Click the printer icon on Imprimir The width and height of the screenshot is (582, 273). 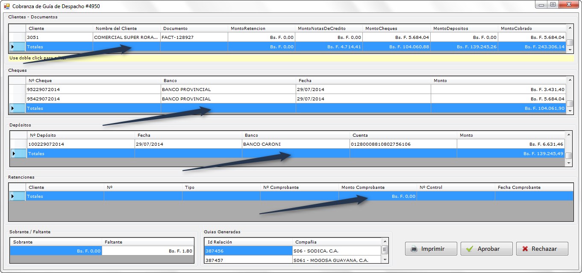point(414,249)
